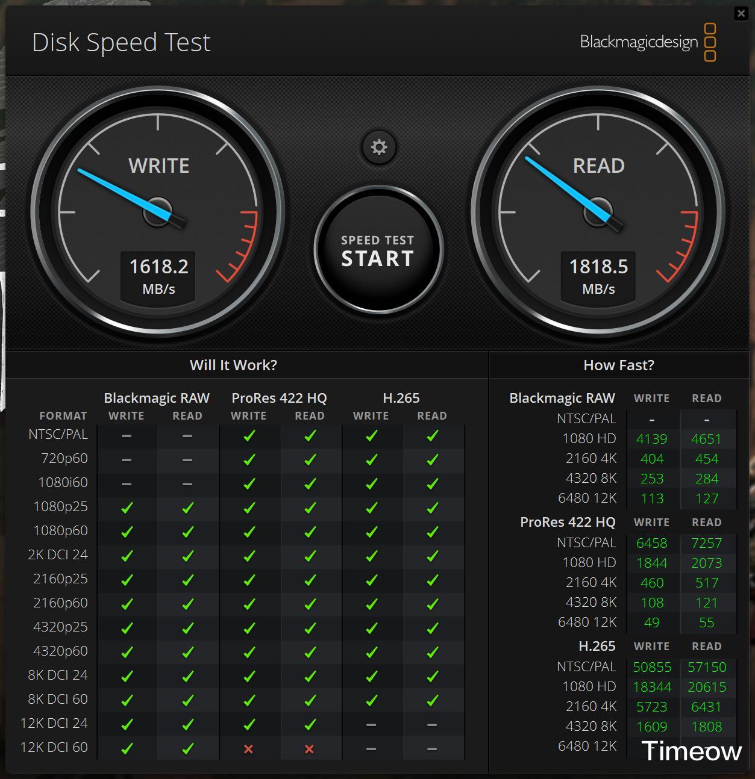Click H.265 2160 4K read value 6431
The image size is (755, 779).
point(707,707)
